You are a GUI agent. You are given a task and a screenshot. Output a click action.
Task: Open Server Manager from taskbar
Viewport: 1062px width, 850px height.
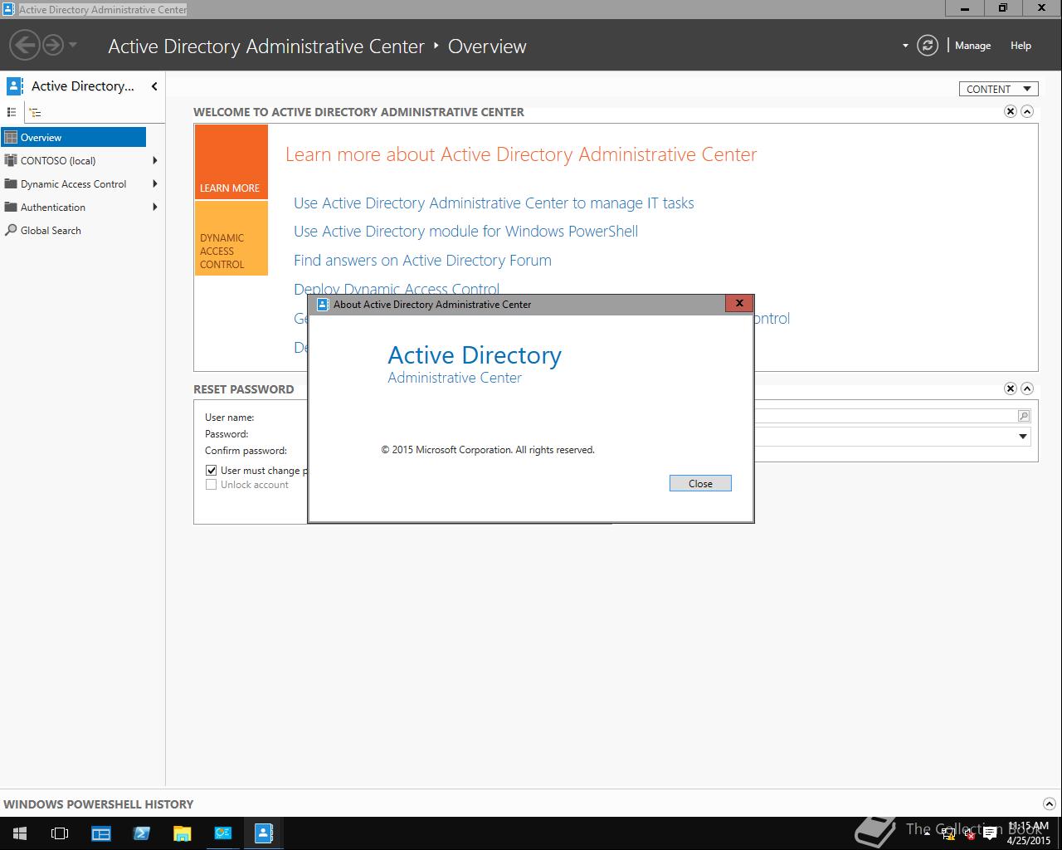[100, 833]
